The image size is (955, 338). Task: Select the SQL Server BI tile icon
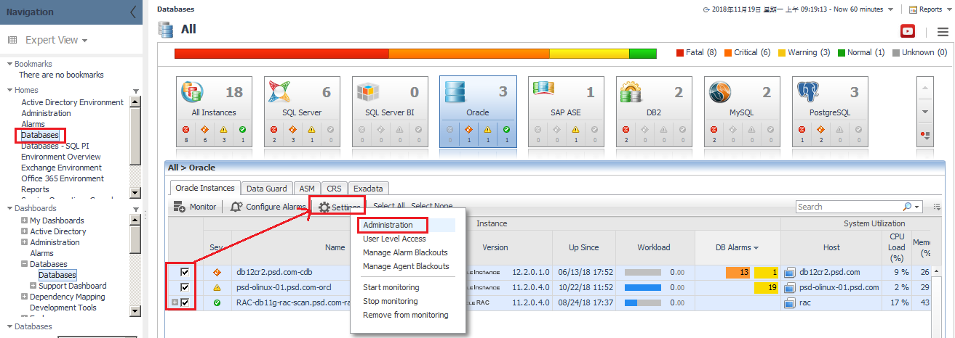[x=368, y=93]
